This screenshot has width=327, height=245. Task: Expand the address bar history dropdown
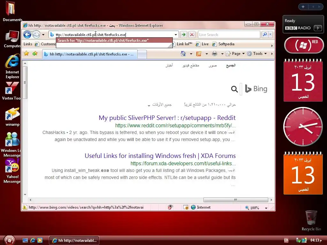point(176,34)
